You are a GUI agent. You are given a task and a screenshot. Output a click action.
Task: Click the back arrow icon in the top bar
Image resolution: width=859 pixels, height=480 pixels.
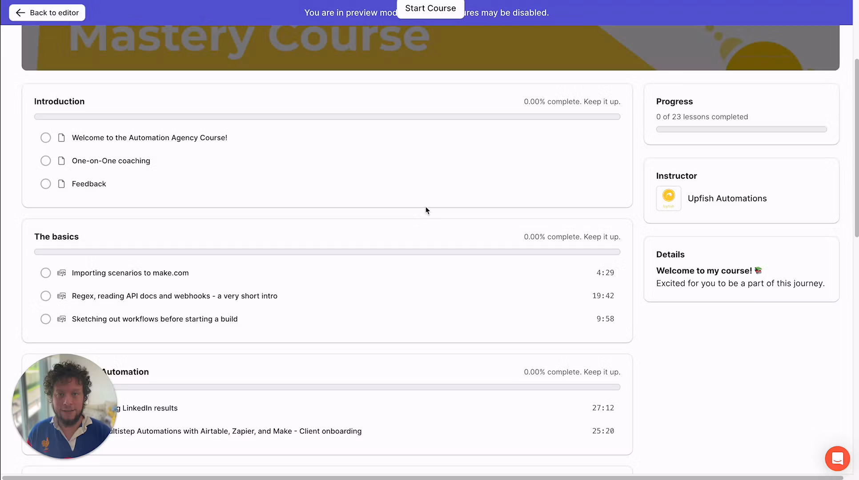[20, 12]
